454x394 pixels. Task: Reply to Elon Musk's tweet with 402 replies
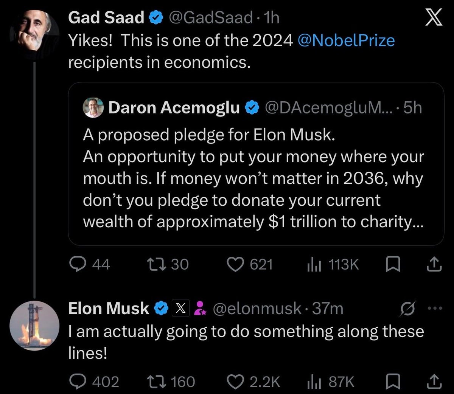78,382
